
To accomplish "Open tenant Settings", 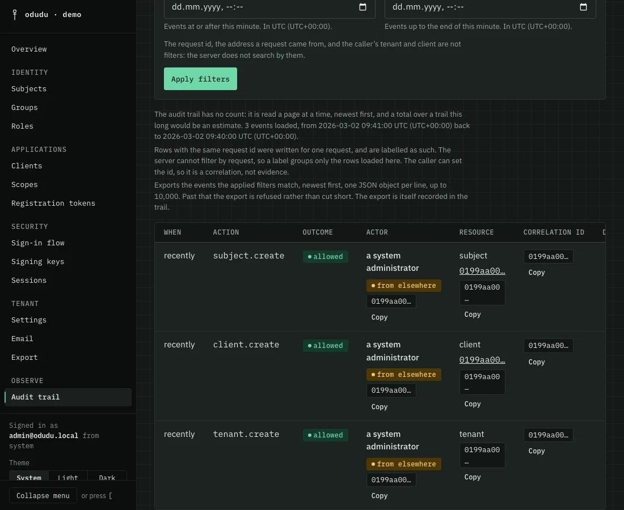I will tap(68, 320).
